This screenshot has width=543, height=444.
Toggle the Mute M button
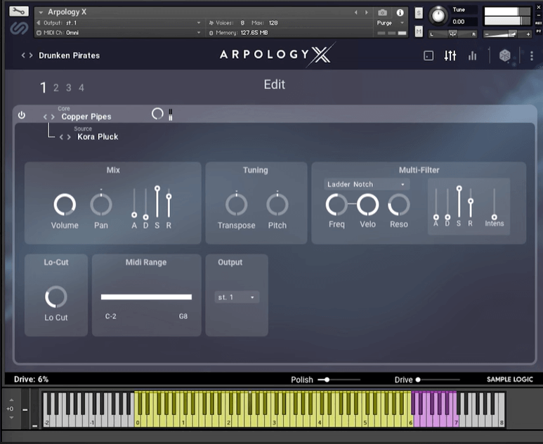pos(419,32)
